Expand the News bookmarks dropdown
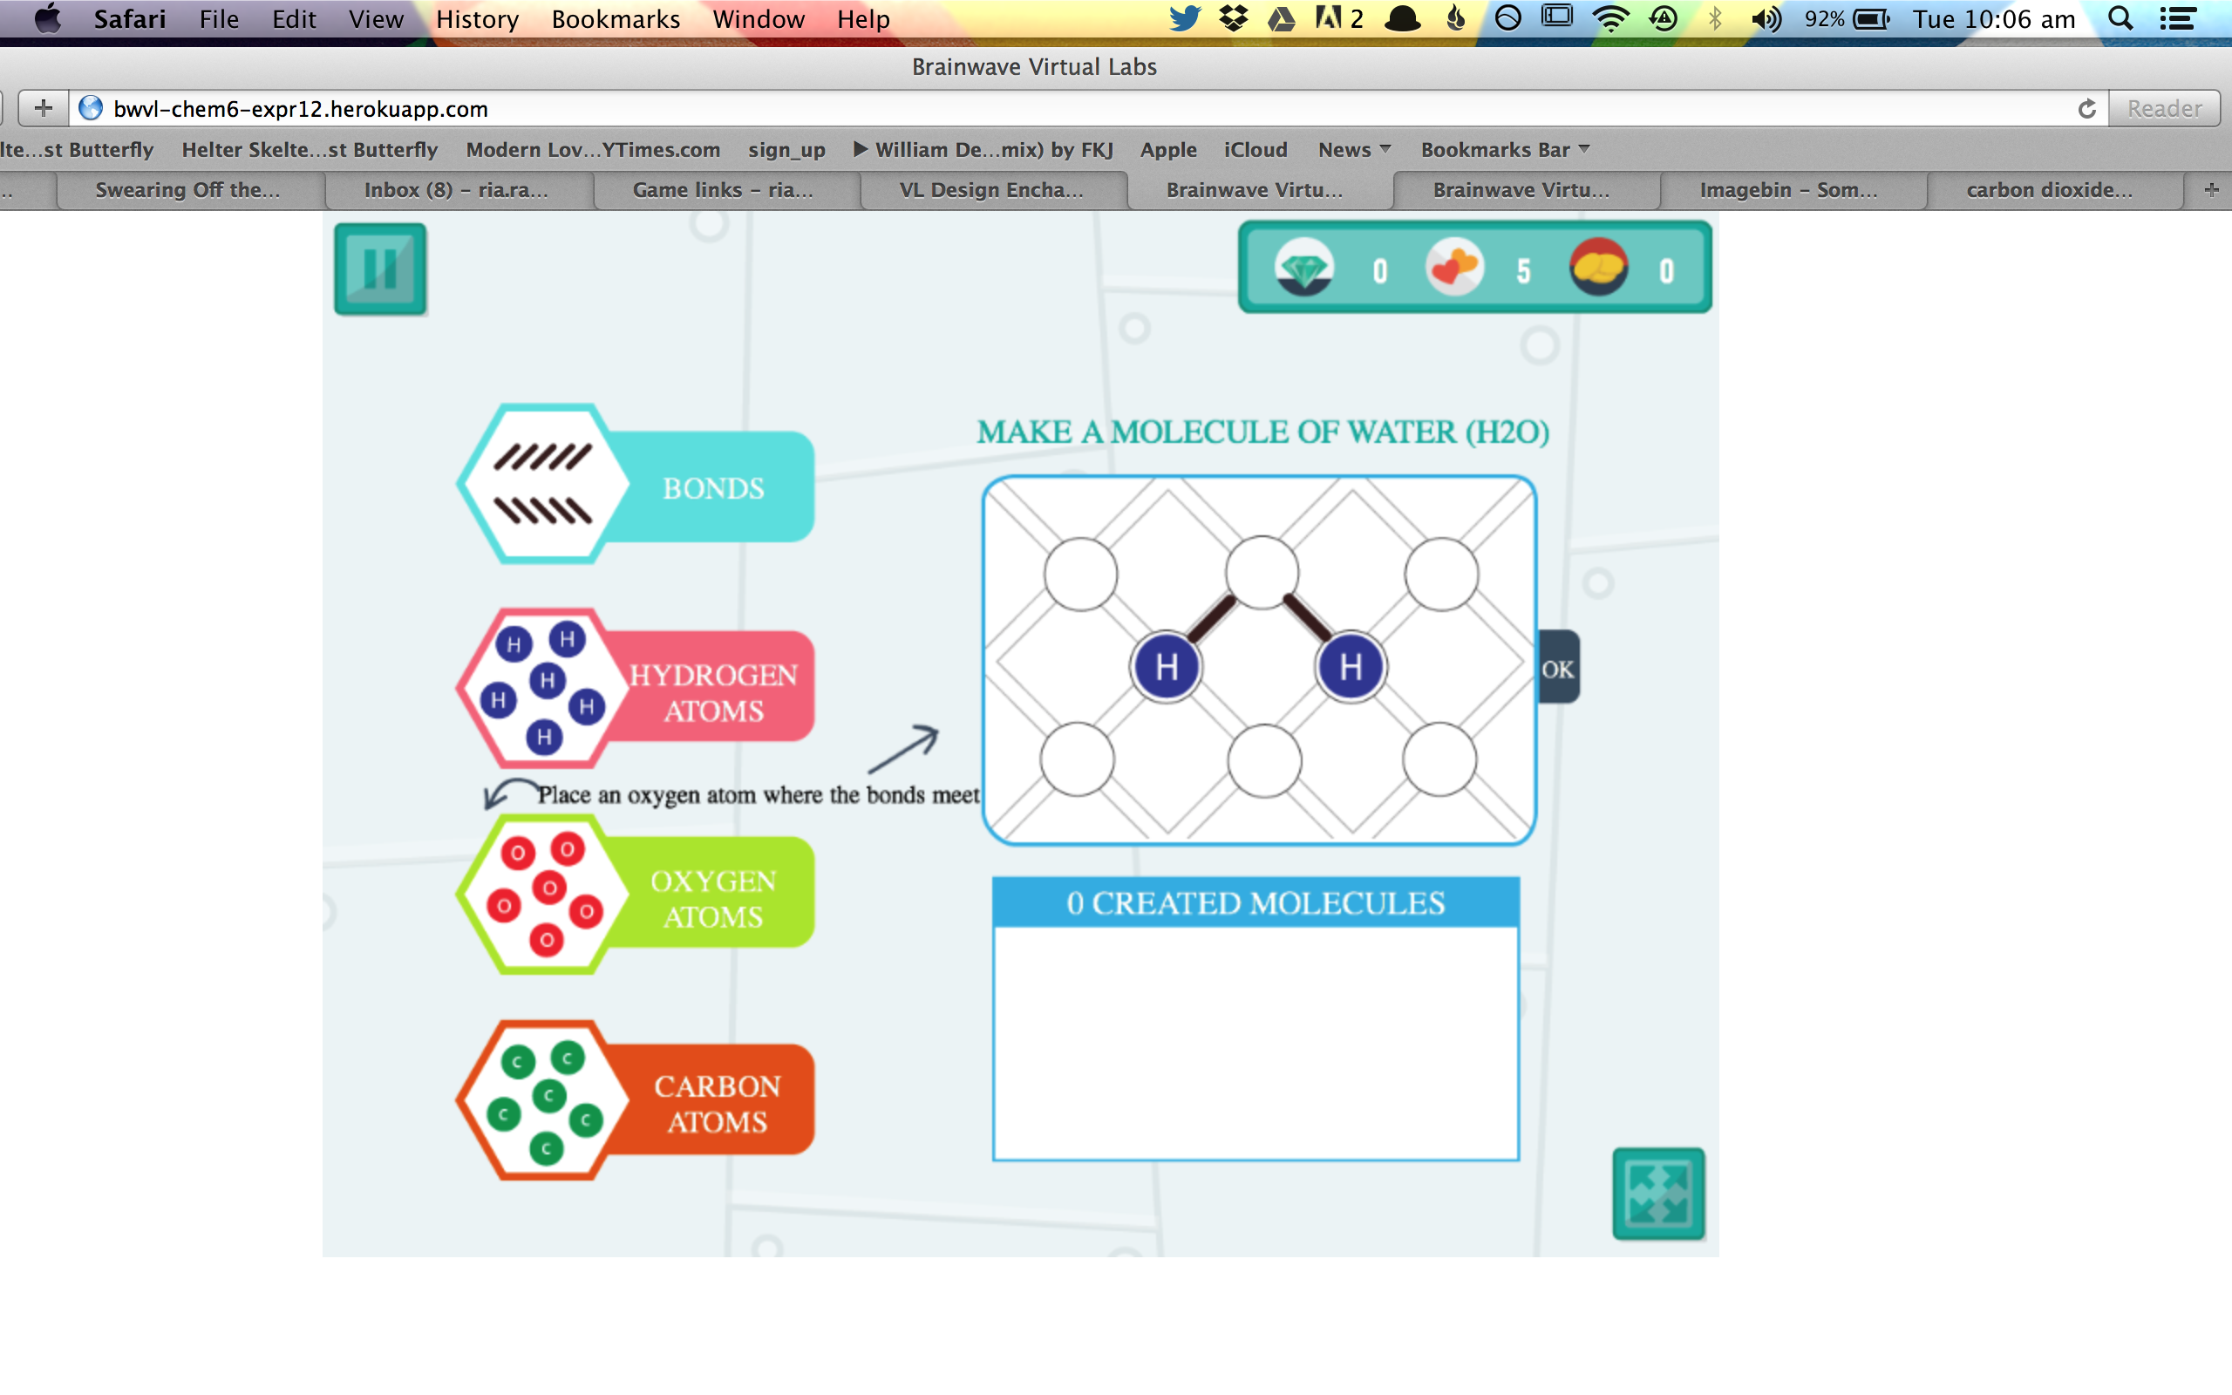The height and width of the screenshot is (1395, 2232). pos(1354,149)
